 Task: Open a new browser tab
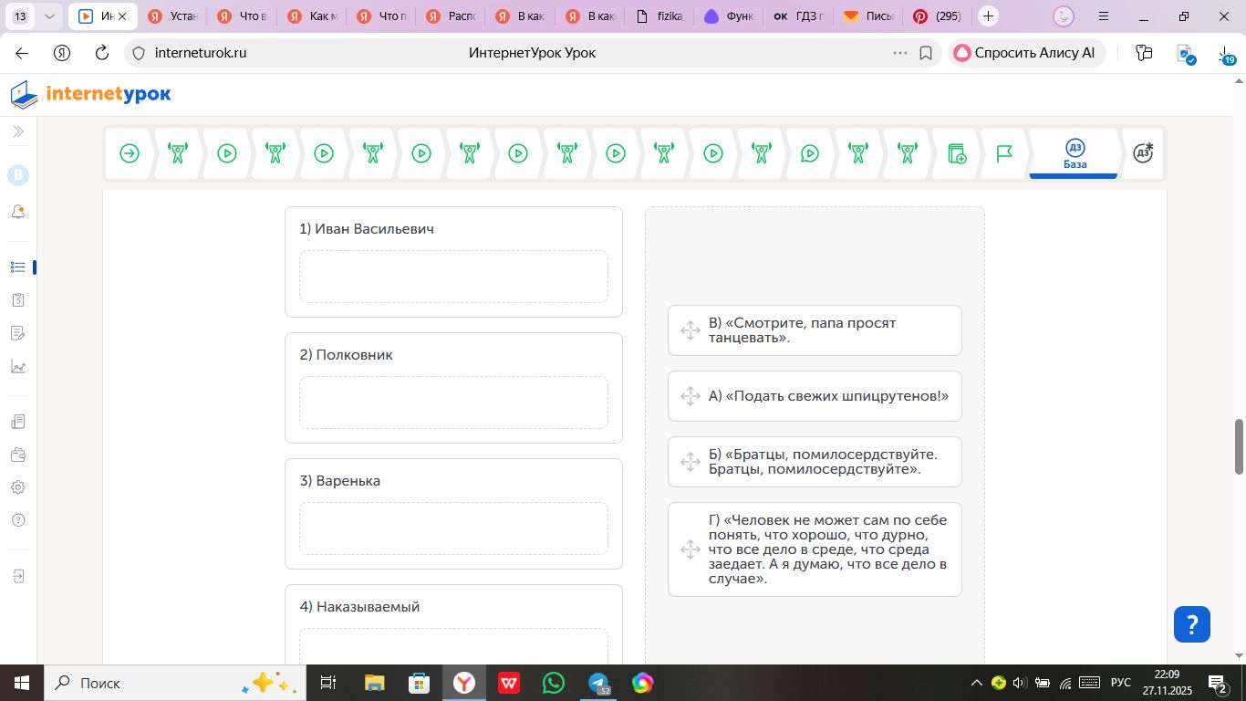click(x=988, y=16)
